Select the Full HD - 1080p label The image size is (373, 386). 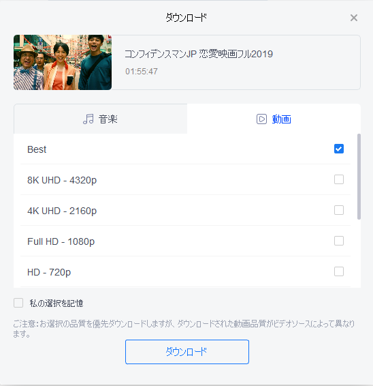[x=61, y=241]
